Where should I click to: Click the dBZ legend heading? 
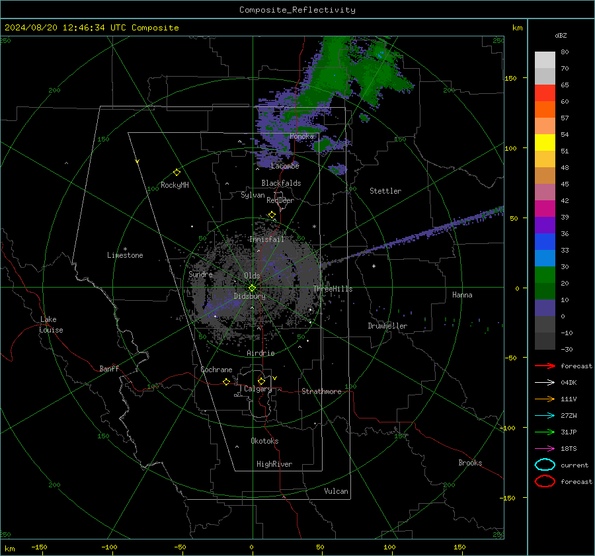pos(561,36)
